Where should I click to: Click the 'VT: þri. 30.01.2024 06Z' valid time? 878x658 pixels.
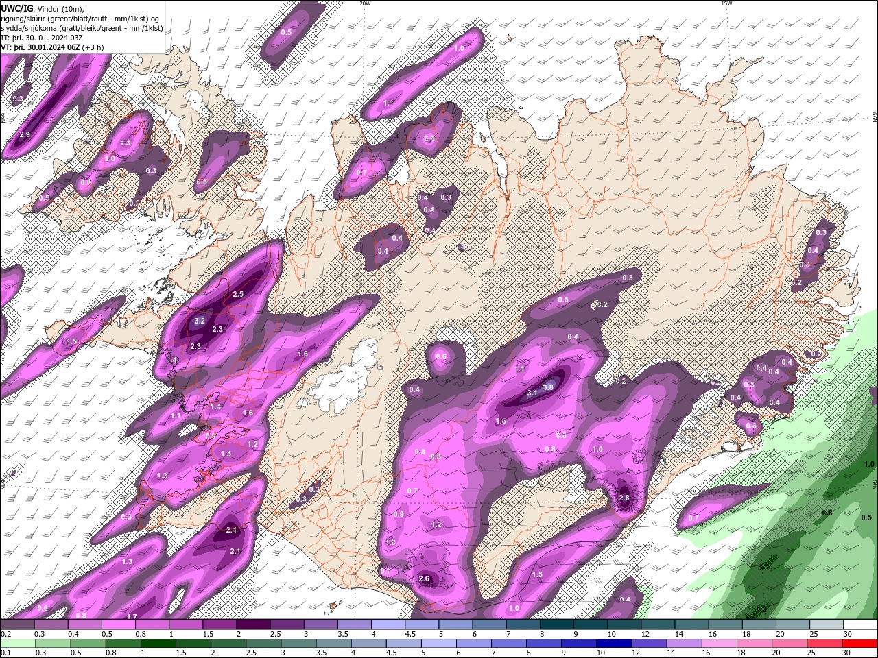coord(40,47)
